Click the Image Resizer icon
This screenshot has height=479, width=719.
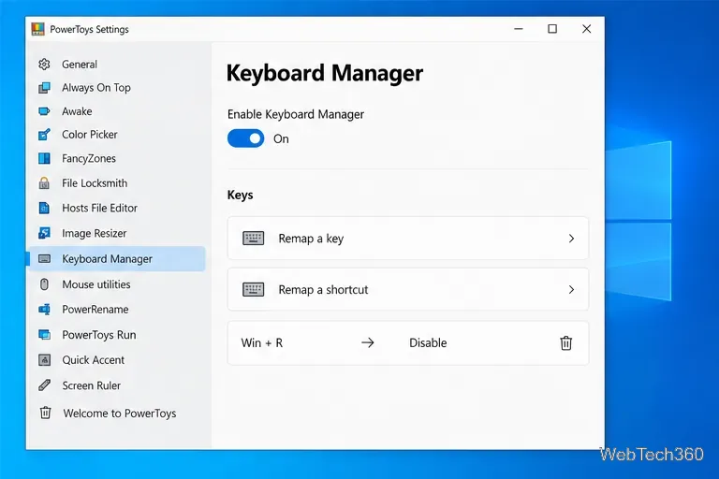coord(44,233)
